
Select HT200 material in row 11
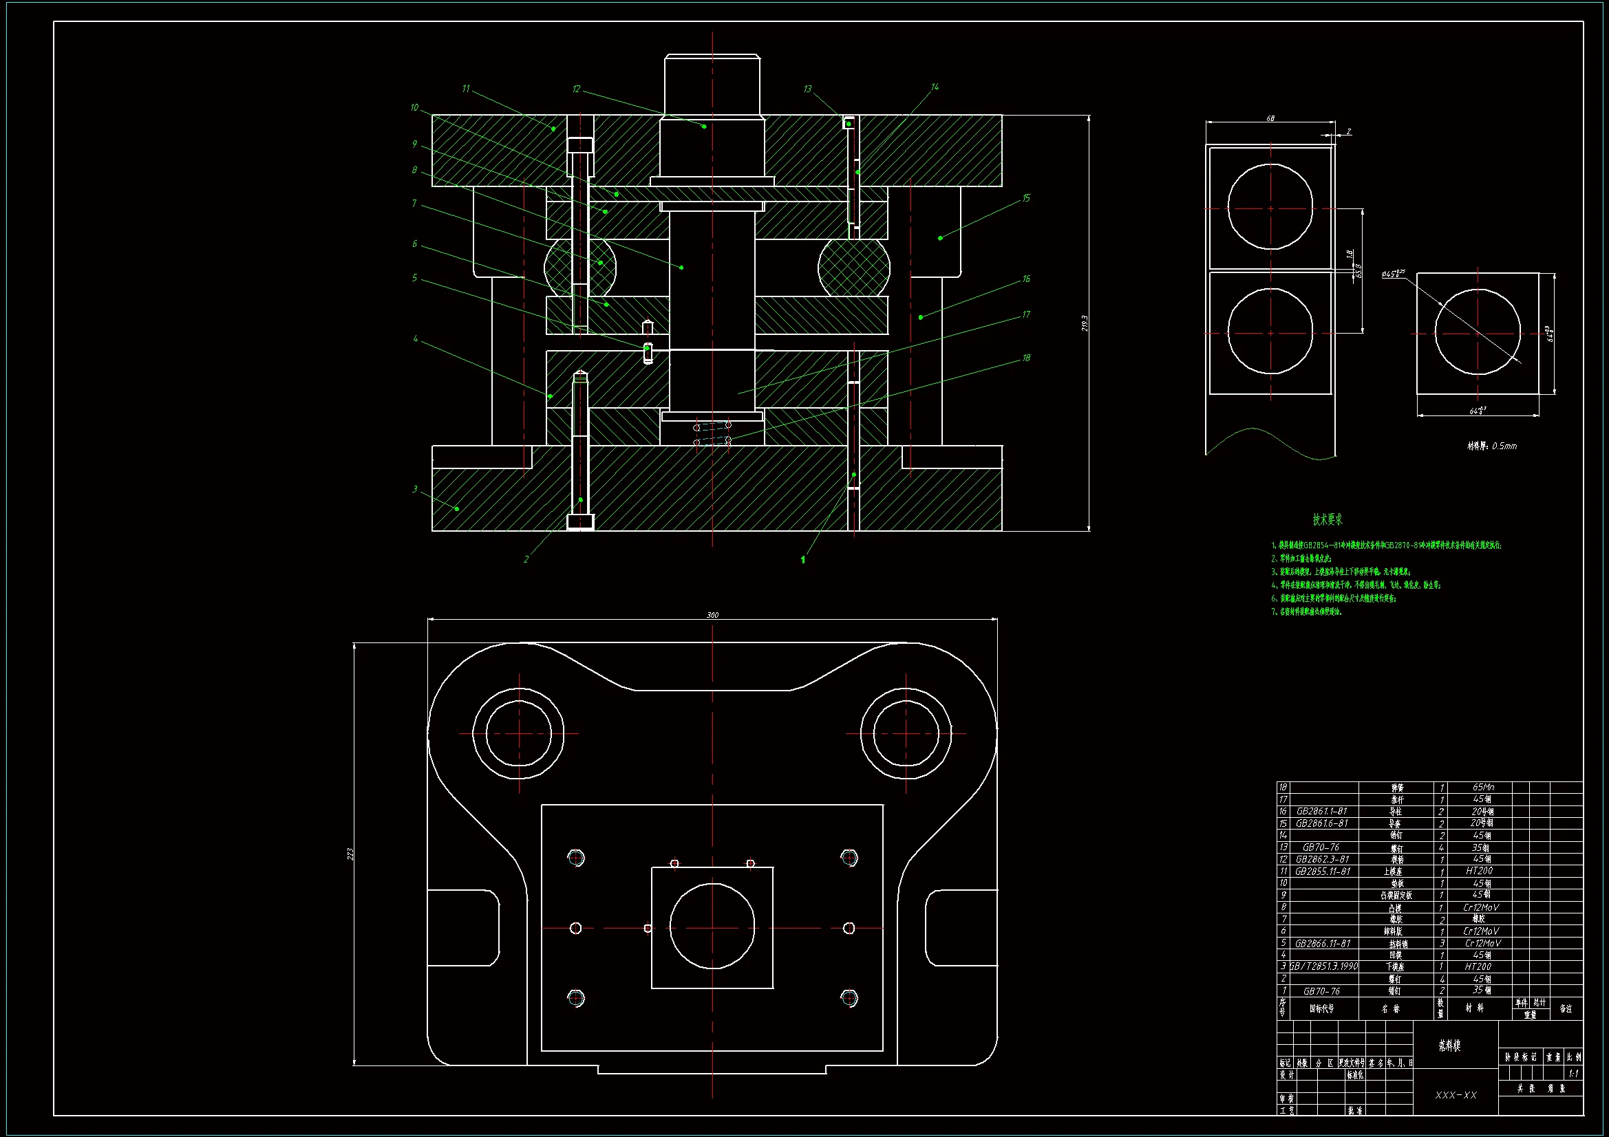(x=1479, y=871)
